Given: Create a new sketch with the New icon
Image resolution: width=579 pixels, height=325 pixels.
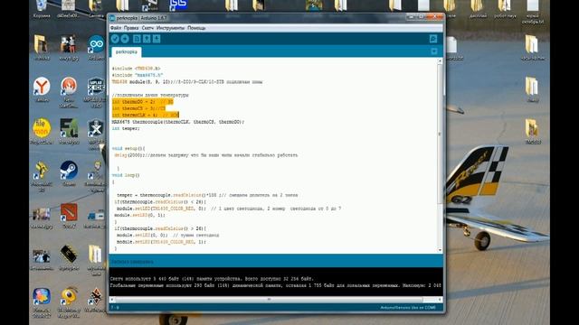Looking at the screenshot, I should tap(137, 39).
